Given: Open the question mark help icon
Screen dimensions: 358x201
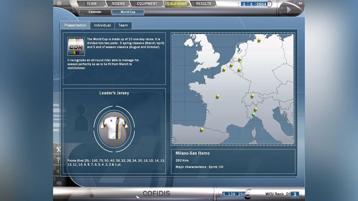Looking at the screenshot, I should 58,160.
